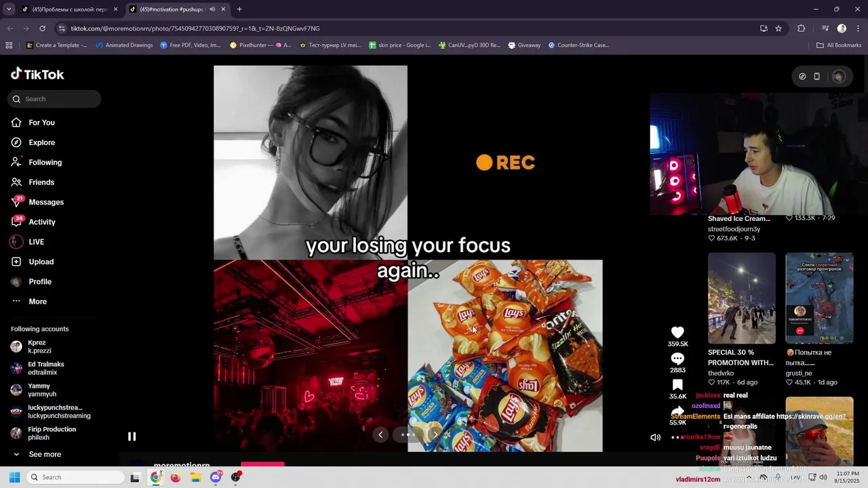868x488 pixels.
Task: Open the profile avatar menu top right
Action: click(839, 77)
